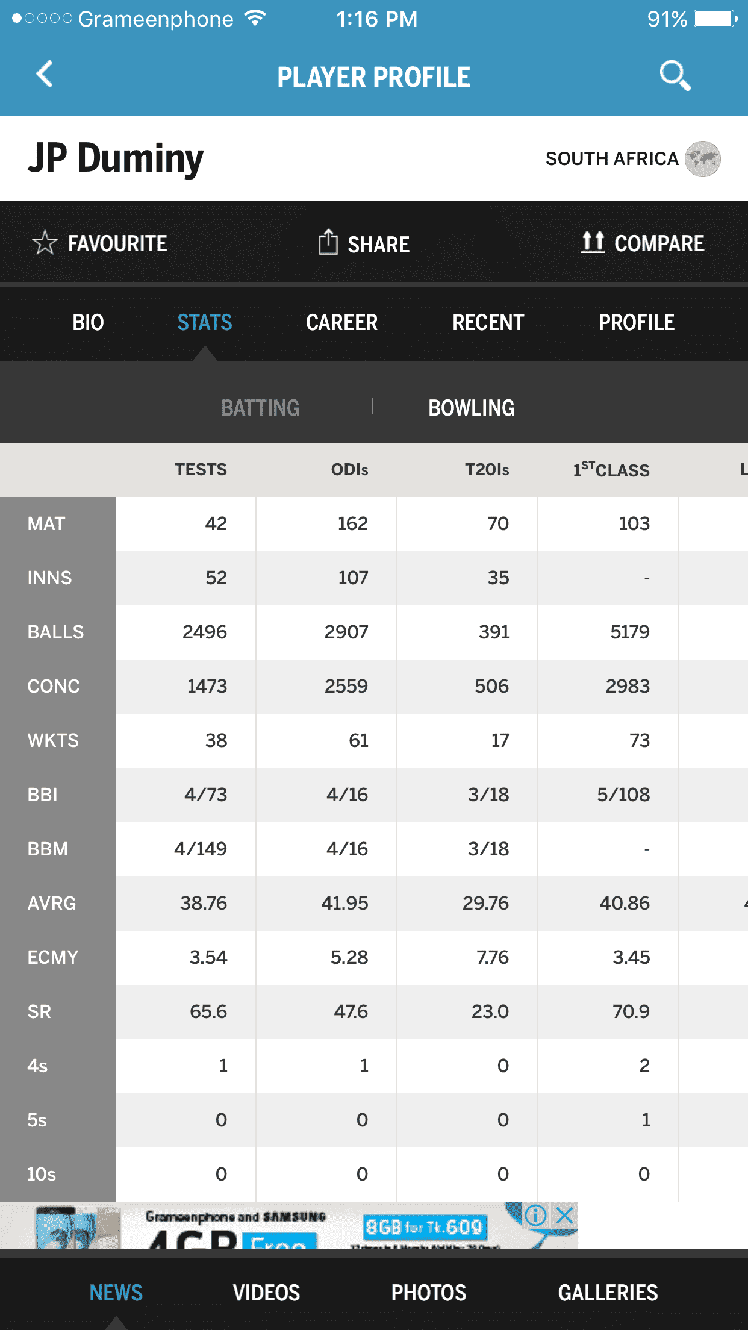748x1330 pixels.
Task: Tap the South Africa globe icon
Action: point(703,159)
